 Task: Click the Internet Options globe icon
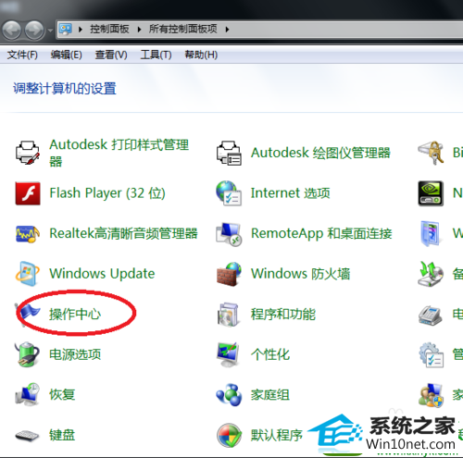pyautogui.click(x=229, y=193)
